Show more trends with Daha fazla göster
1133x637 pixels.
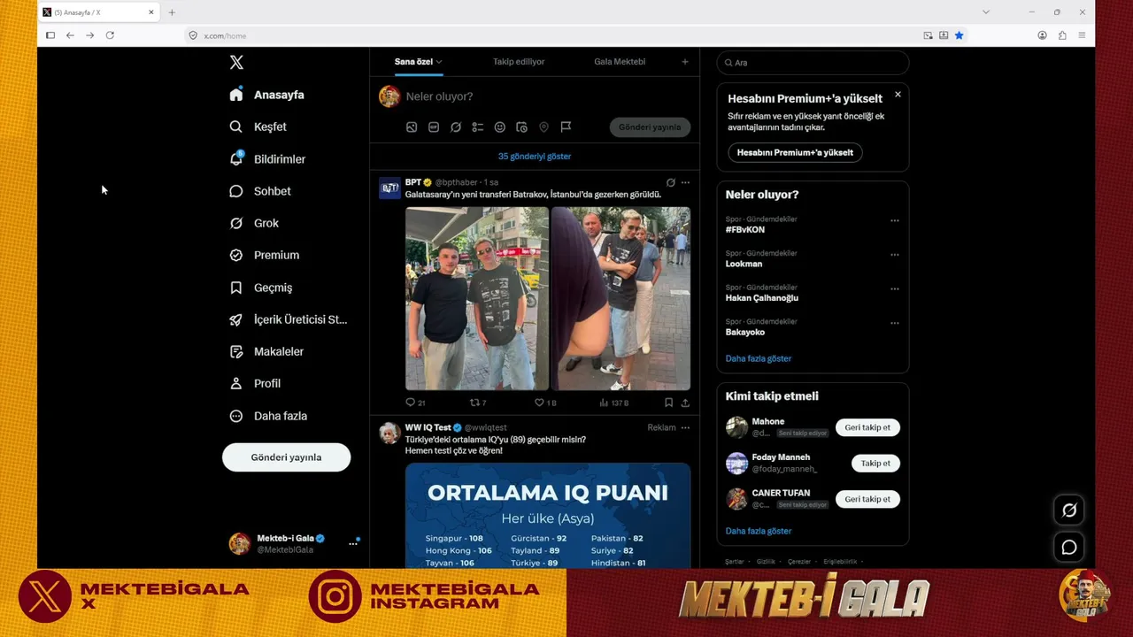pyautogui.click(x=759, y=358)
